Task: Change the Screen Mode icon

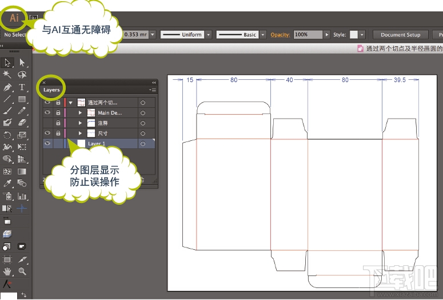Action: point(22,247)
